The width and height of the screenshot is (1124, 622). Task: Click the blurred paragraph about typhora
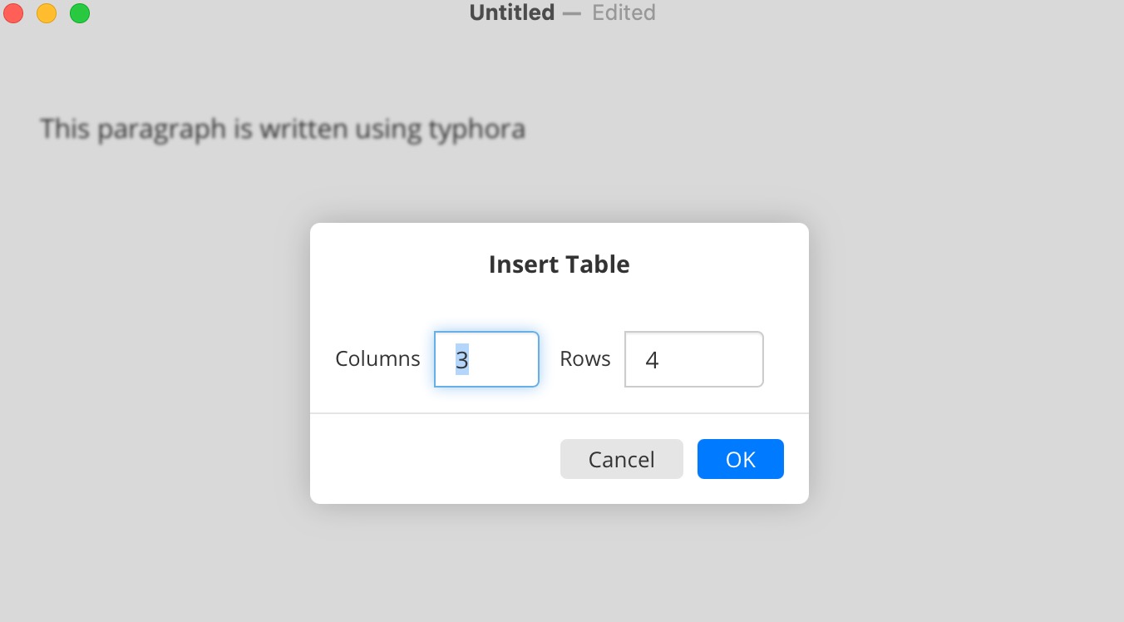tap(283, 130)
